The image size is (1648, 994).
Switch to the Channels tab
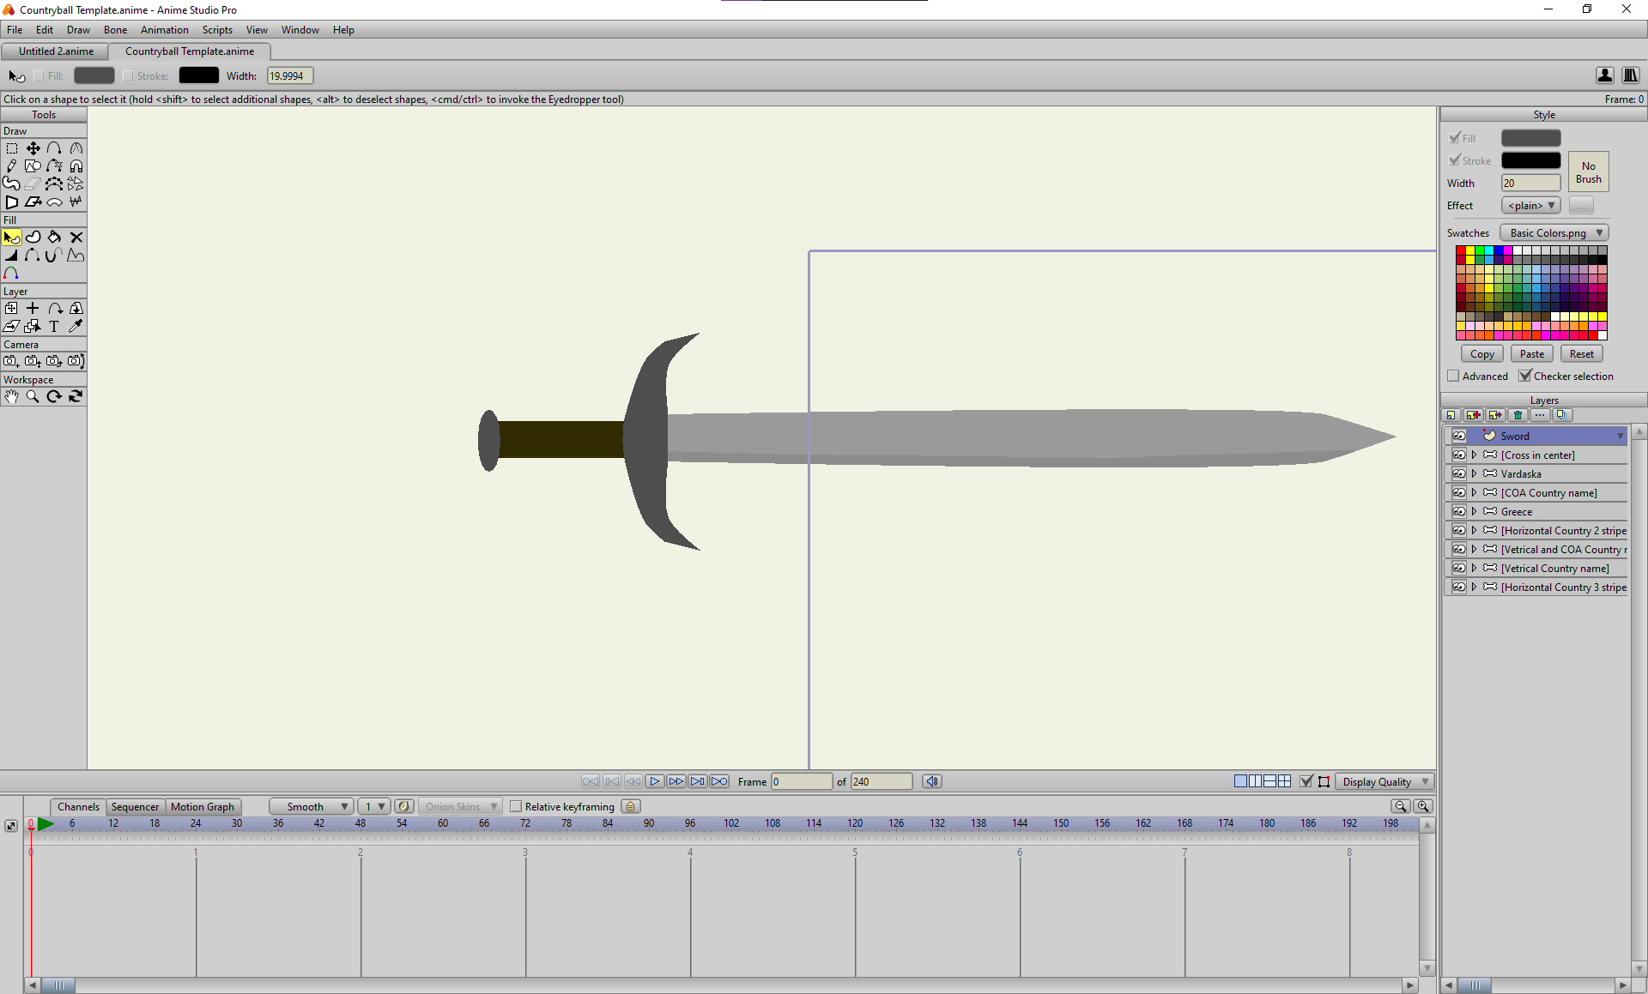click(x=77, y=806)
